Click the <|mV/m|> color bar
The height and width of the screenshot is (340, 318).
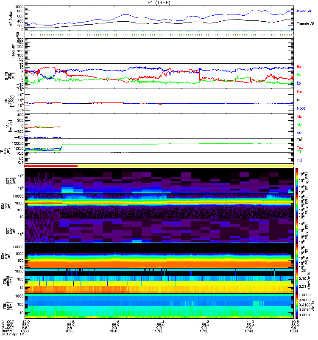coord(296,281)
